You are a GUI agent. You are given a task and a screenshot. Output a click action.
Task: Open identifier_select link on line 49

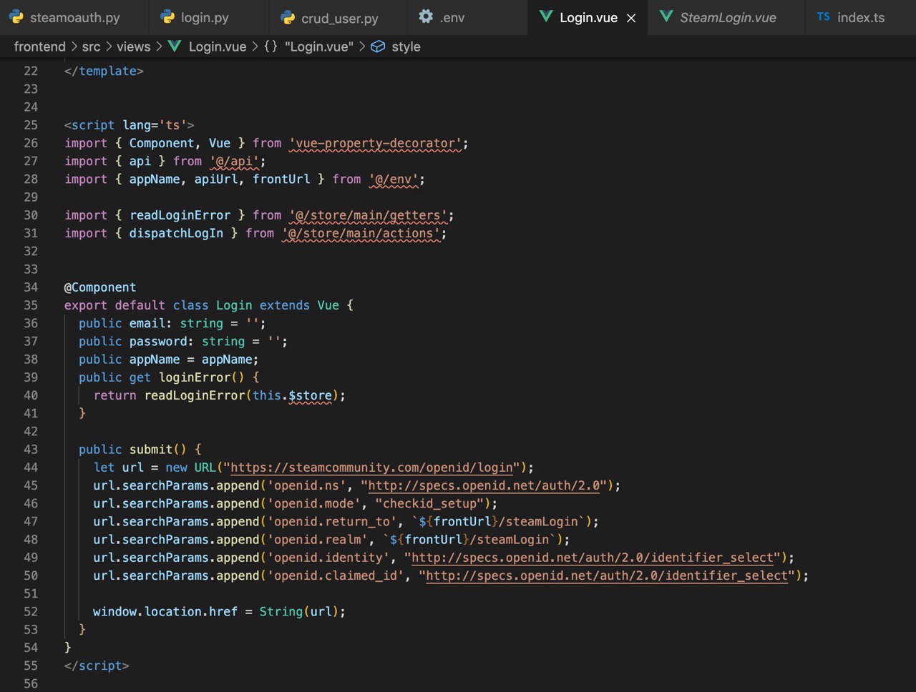click(593, 558)
